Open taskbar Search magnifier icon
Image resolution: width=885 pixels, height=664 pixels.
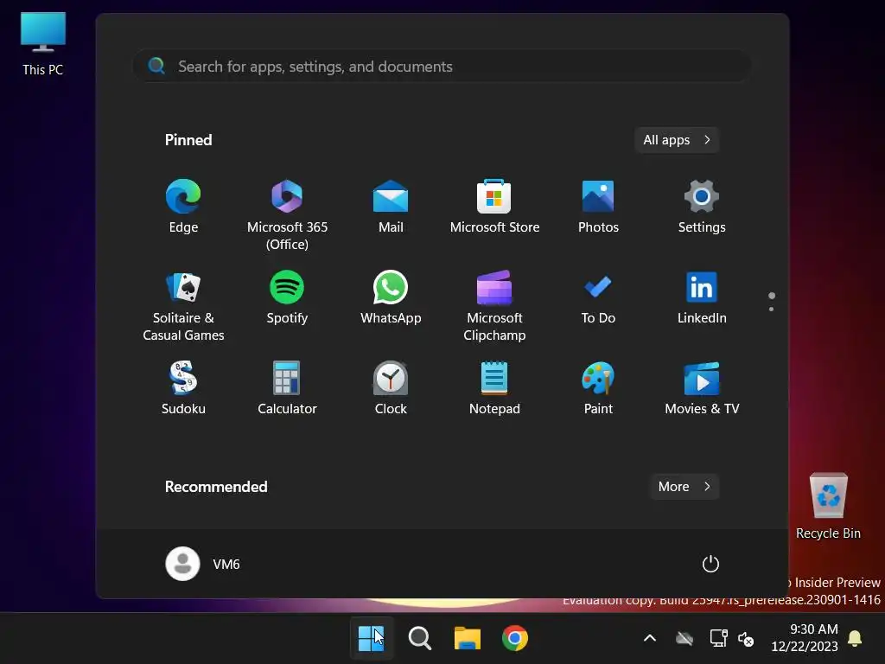coord(419,639)
